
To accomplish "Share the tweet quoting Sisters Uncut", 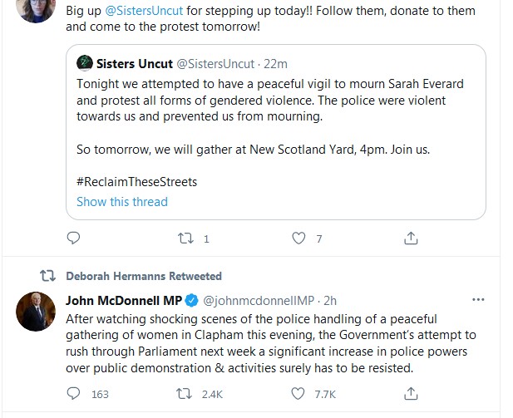I will coord(411,239).
